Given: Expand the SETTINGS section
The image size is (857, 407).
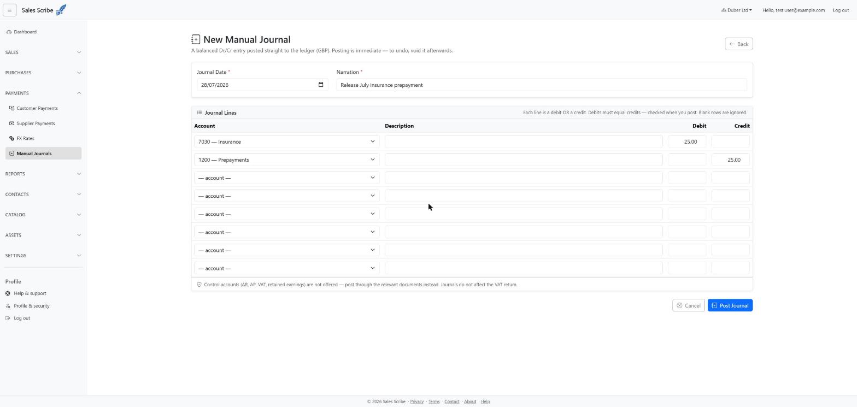Looking at the screenshot, I should click(43, 256).
